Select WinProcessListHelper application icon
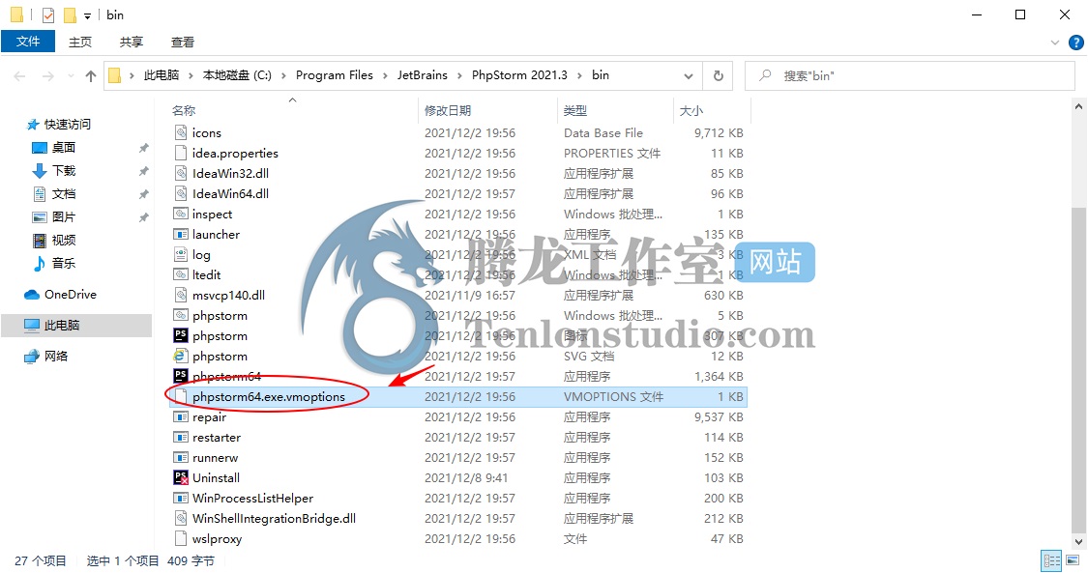This screenshot has height=573, width=1088. (181, 499)
